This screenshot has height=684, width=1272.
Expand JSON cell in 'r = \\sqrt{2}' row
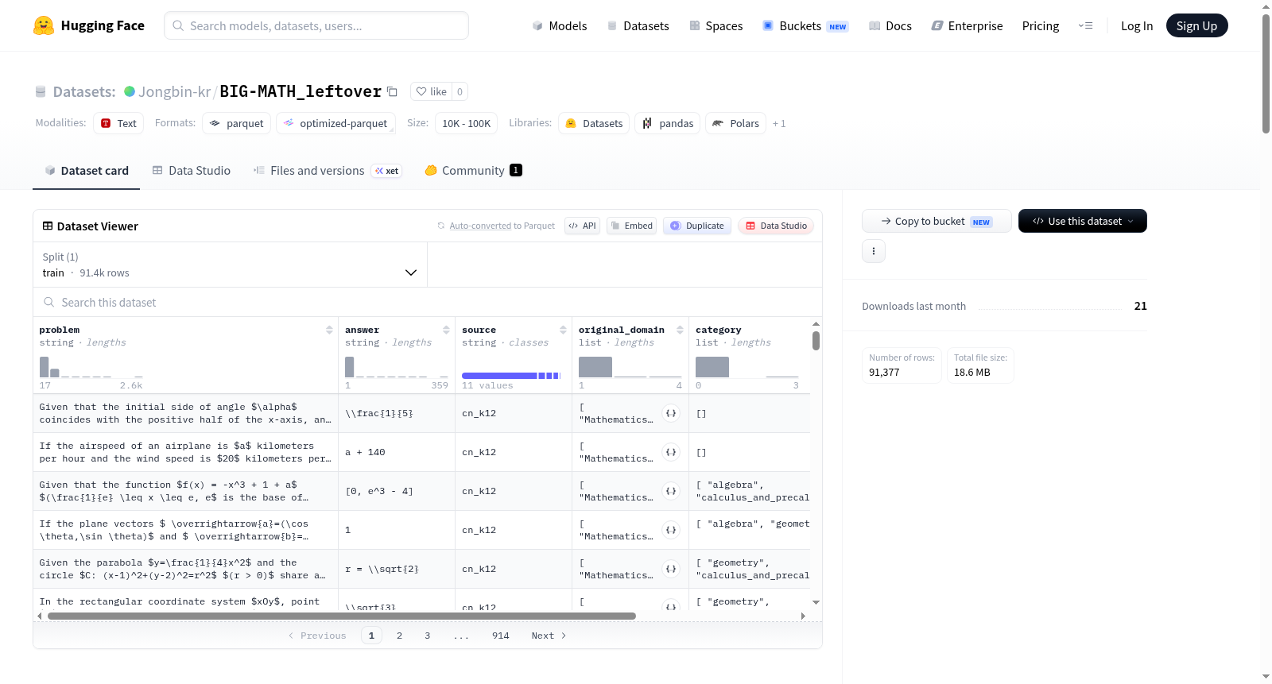click(x=671, y=569)
